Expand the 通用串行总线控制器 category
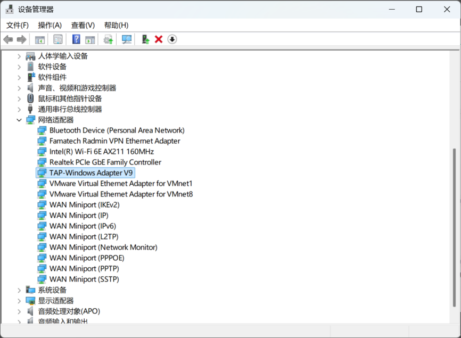 click(x=19, y=109)
